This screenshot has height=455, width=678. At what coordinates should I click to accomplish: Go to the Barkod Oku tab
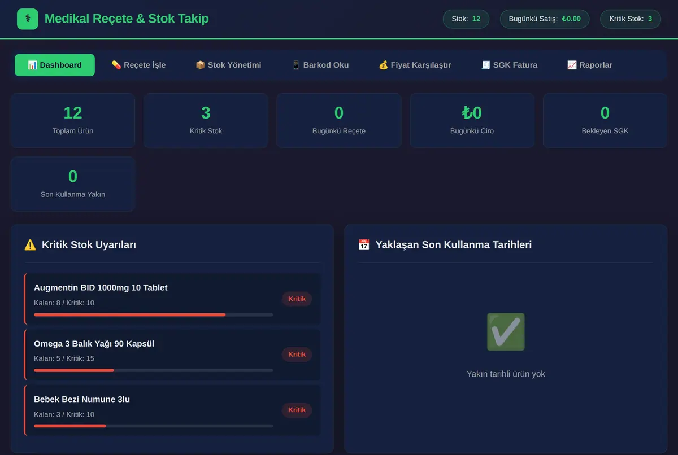[x=320, y=65]
